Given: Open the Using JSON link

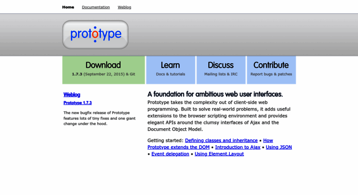Looking at the screenshot, I should tap(279, 147).
